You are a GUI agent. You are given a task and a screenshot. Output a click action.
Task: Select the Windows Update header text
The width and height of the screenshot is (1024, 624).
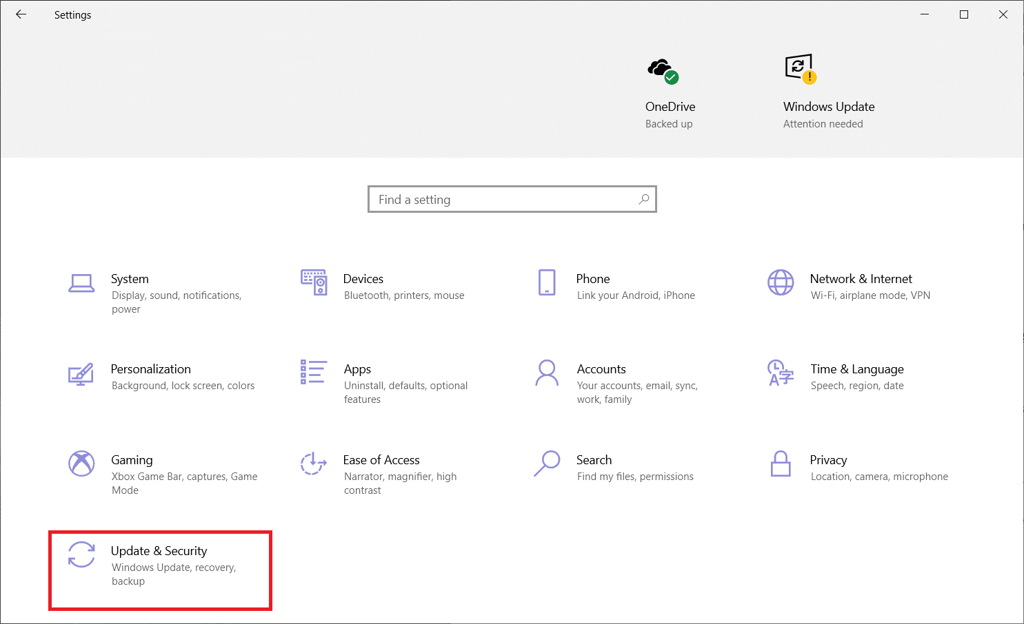828,107
